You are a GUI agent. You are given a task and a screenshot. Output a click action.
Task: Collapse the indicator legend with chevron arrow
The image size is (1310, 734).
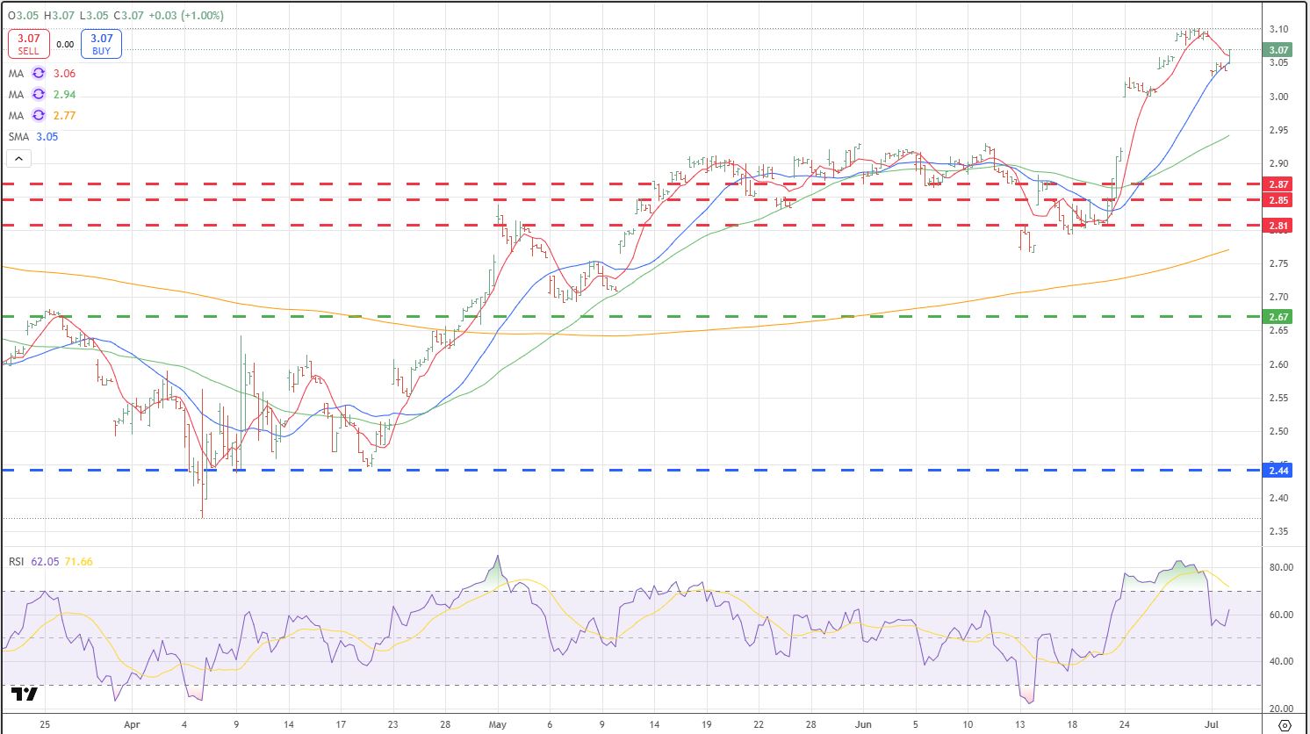(x=18, y=159)
